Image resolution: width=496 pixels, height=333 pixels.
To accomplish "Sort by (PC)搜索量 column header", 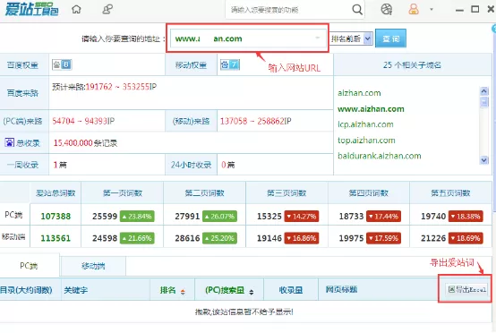I will click(229, 290).
